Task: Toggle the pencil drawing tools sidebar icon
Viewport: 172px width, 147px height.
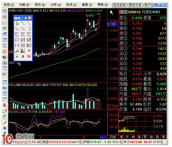Action: 5,122
